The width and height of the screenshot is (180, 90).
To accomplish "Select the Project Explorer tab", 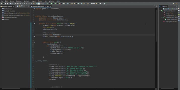I will (x=7, y=6).
